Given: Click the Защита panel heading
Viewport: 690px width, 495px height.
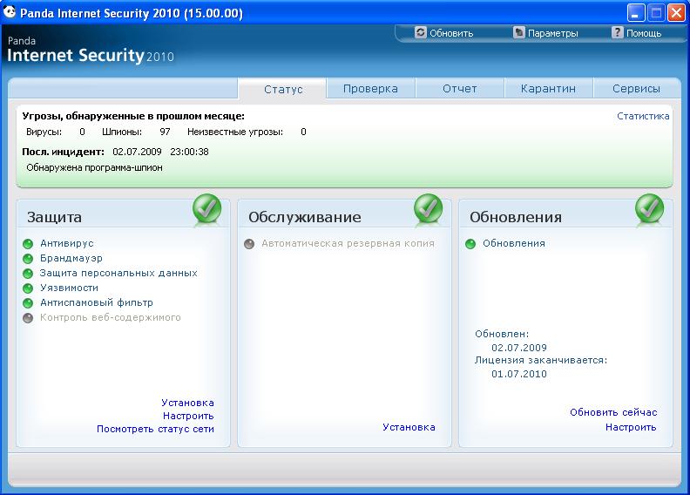Looking at the screenshot, I should (x=54, y=217).
